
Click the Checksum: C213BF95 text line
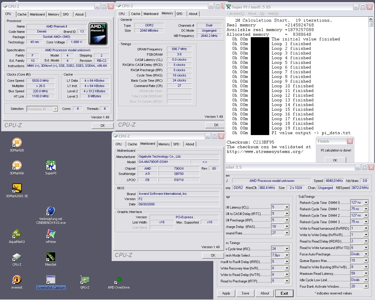point(250,142)
